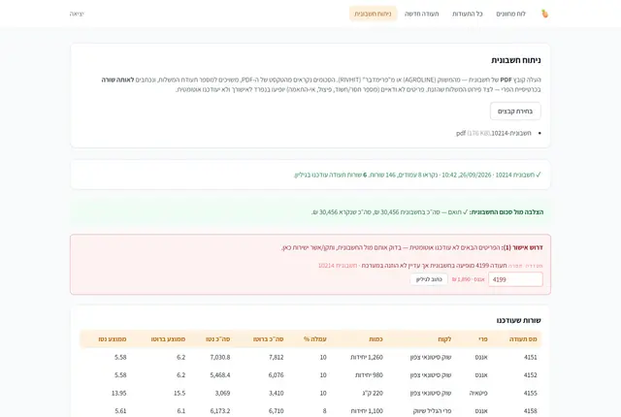Click the כתוב לגיליון button
621x417 pixels.
(429, 279)
